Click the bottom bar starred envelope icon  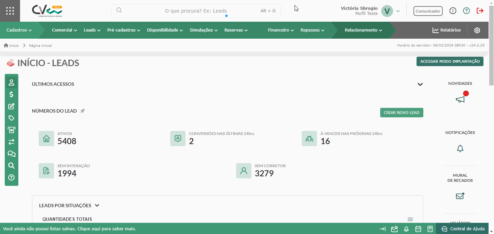pos(394,229)
